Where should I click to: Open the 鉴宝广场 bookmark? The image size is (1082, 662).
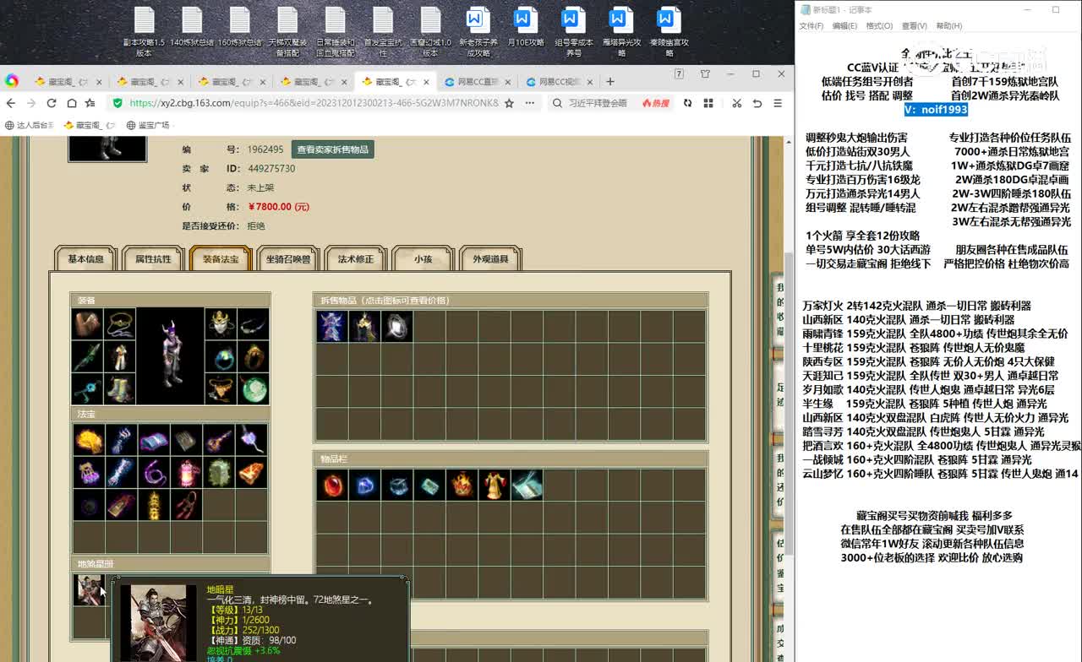[148, 125]
